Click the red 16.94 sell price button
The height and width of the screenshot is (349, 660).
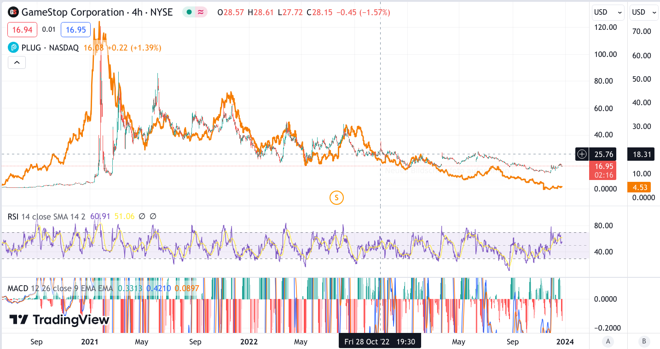tap(22, 30)
